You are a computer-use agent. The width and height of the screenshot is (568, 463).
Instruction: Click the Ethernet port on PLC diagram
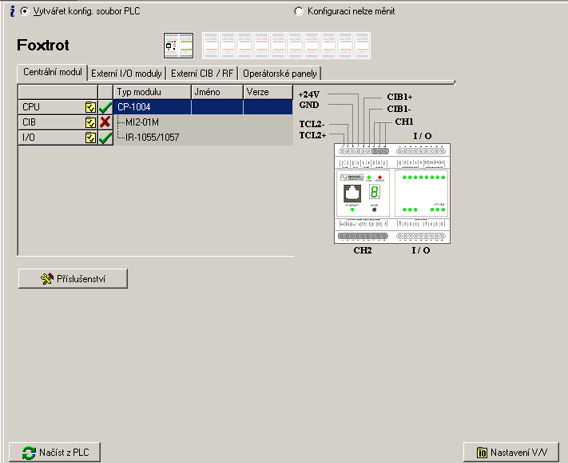pos(352,194)
